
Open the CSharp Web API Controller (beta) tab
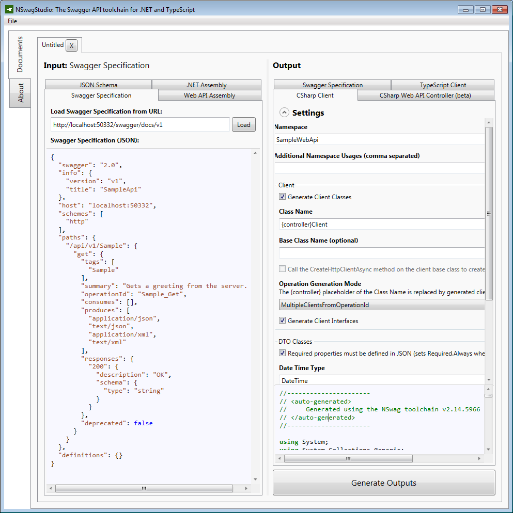tap(425, 95)
